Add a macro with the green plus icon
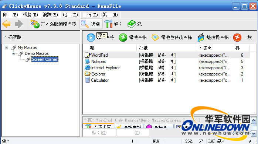 pyautogui.click(x=123, y=38)
